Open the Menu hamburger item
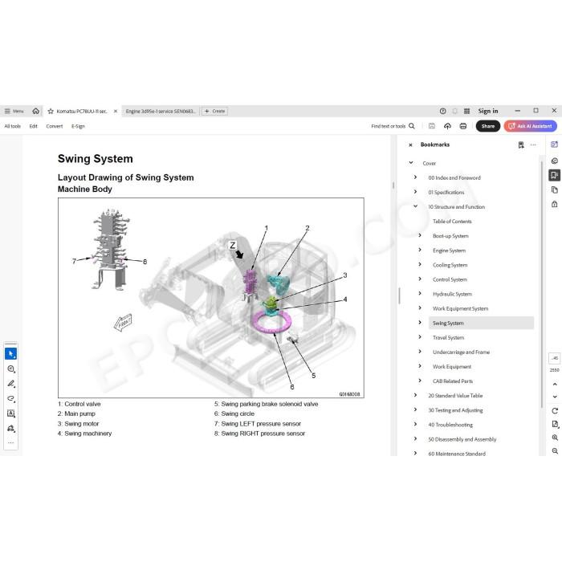 point(14,111)
